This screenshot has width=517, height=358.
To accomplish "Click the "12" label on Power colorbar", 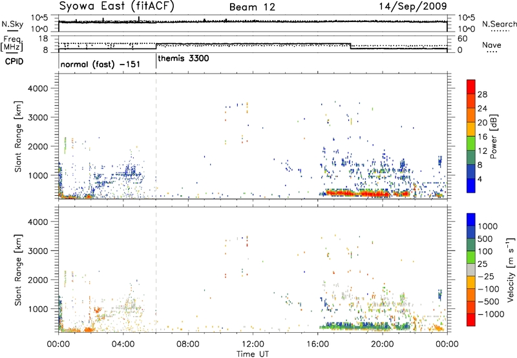I will coord(482,151).
